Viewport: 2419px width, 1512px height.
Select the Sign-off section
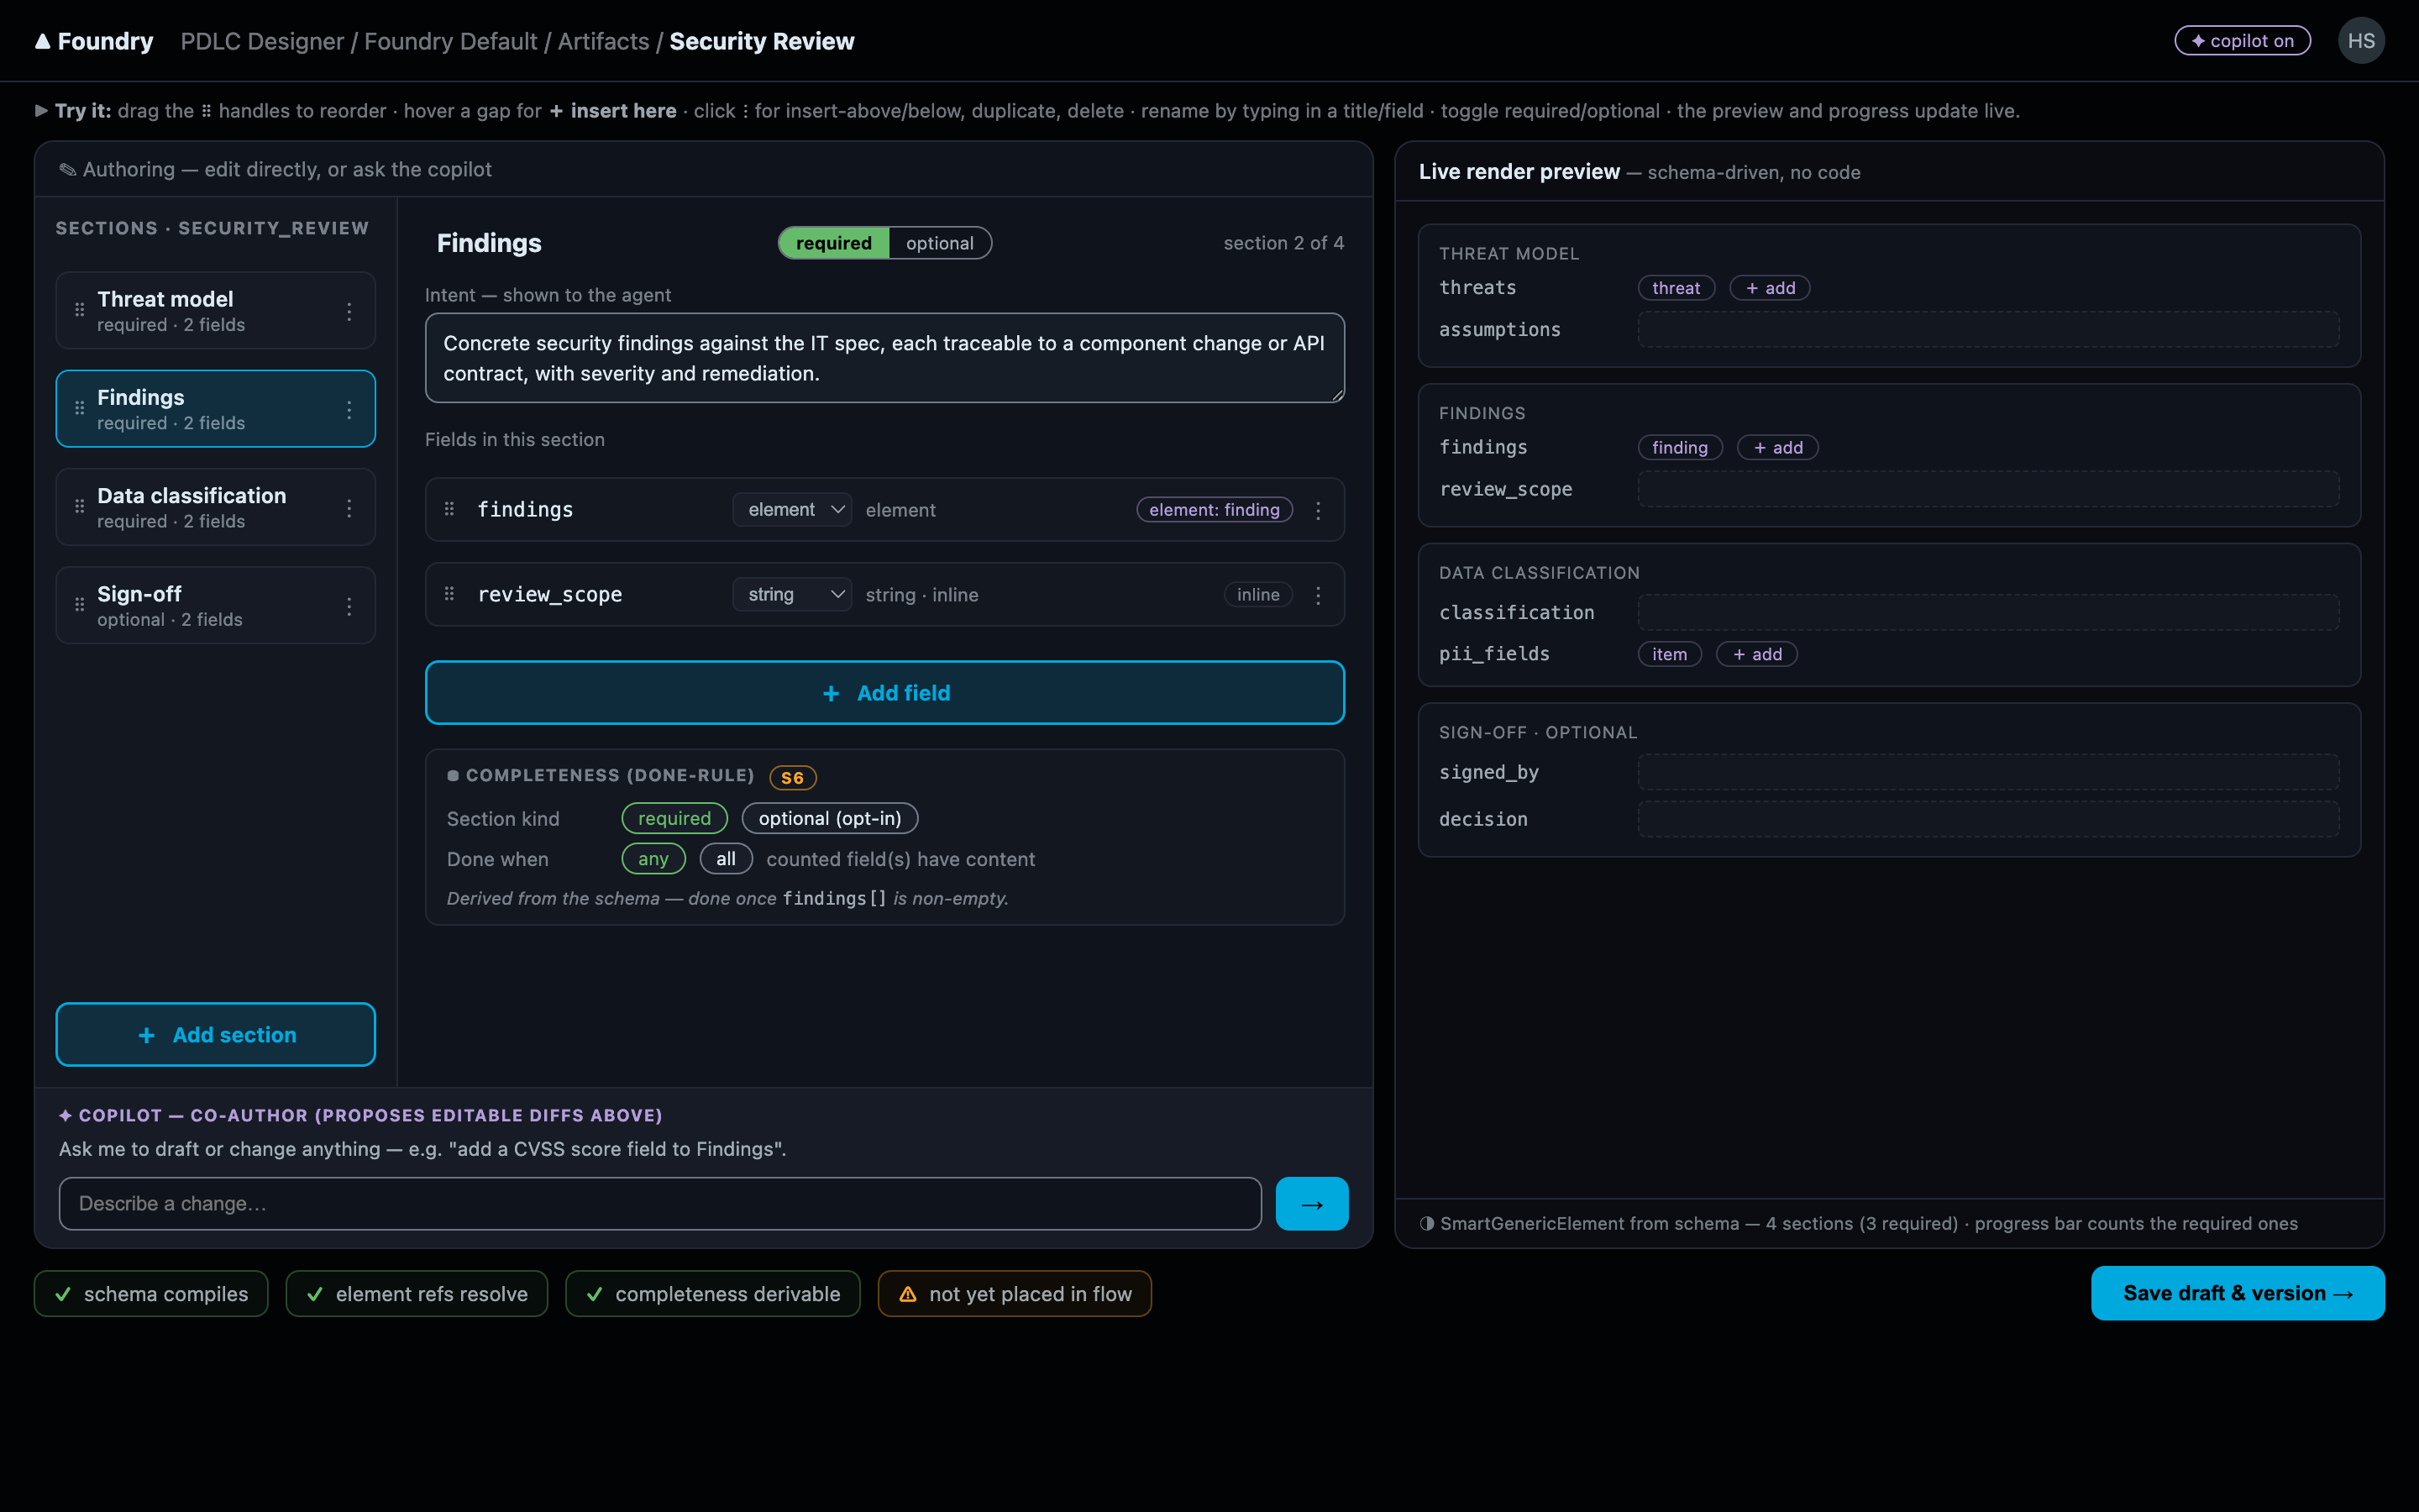pos(216,606)
